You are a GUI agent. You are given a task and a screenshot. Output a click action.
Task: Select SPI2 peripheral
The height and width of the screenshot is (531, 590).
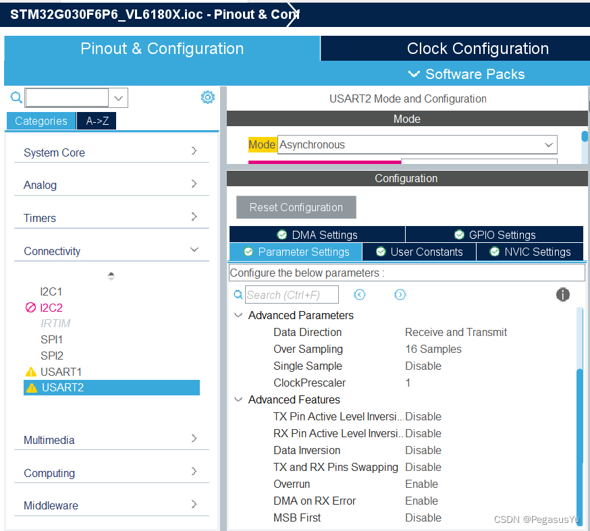[x=52, y=356]
